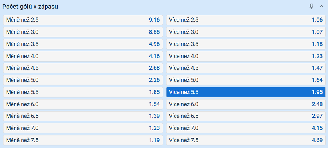Click Méně než 5.0 at 2.26
Image resolution: width=328 pixels, height=148 pixels.
point(83,80)
